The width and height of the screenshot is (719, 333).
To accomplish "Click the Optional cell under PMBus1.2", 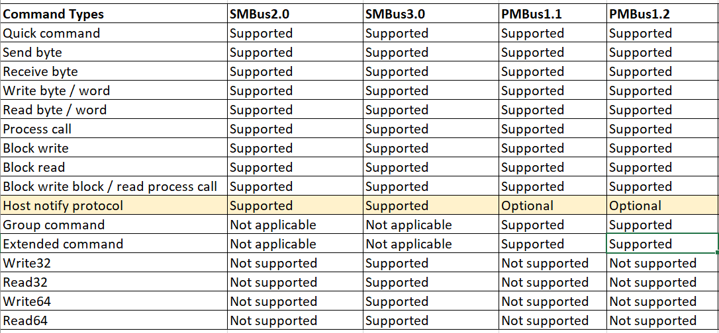I will click(x=663, y=206).
